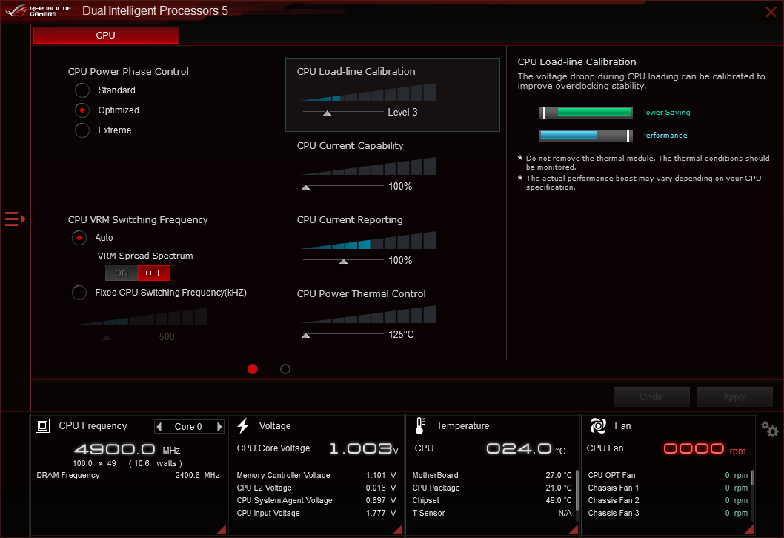
Task: Select Fixed CPU Switching Frequency option
Action: [79, 292]
